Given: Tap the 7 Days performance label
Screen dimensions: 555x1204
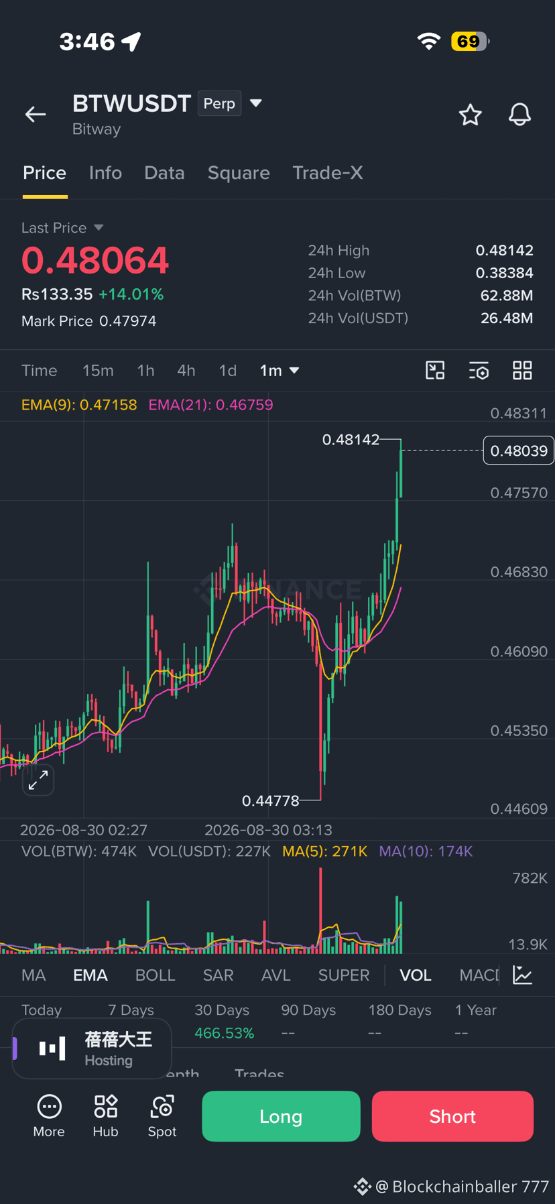Looking at the screenshot, I should pyautogui.click(x=131, y=1010).
